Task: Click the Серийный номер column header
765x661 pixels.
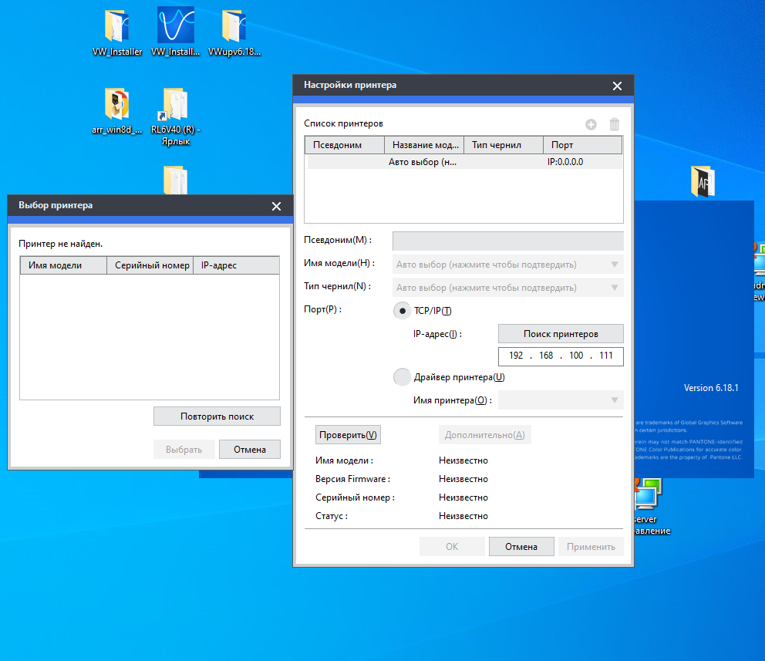Action: [150, 265]
